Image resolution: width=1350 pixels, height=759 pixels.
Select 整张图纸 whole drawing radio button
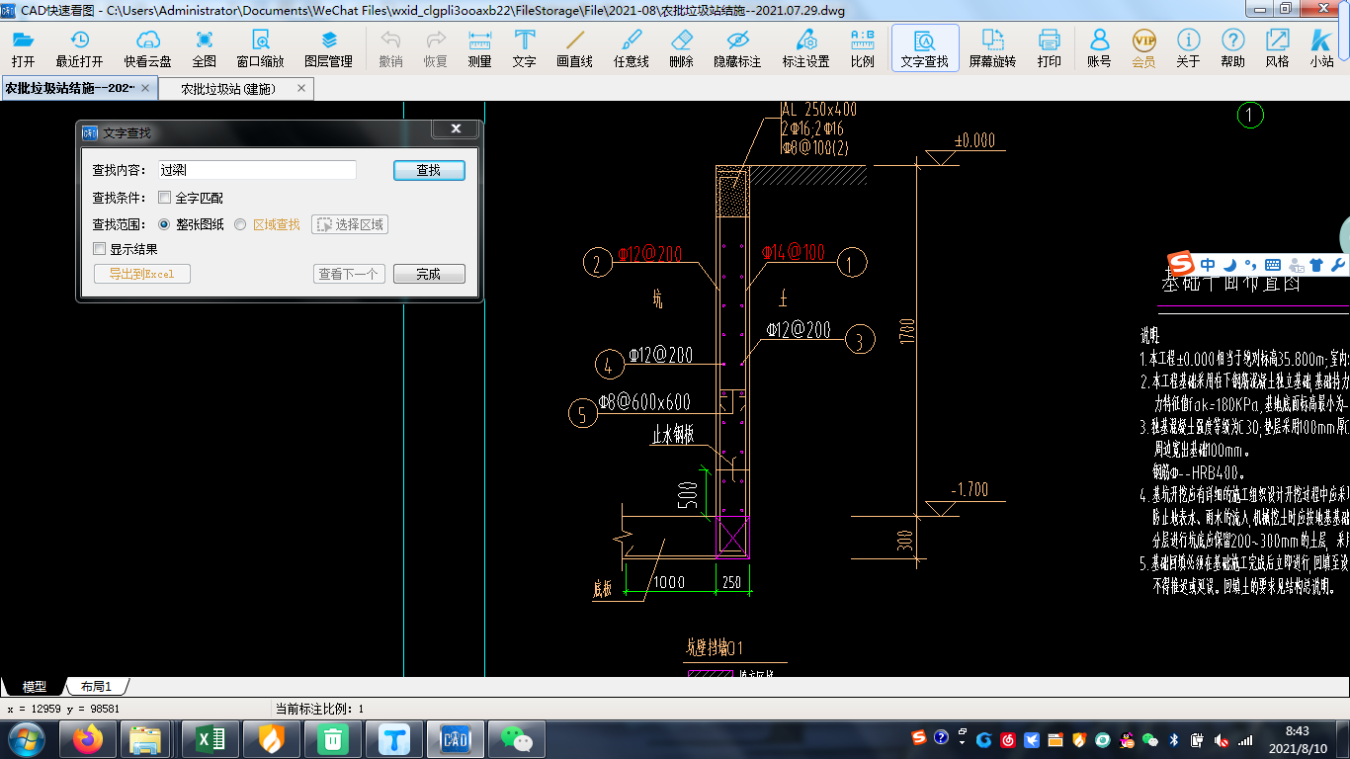tap(164, 224)
